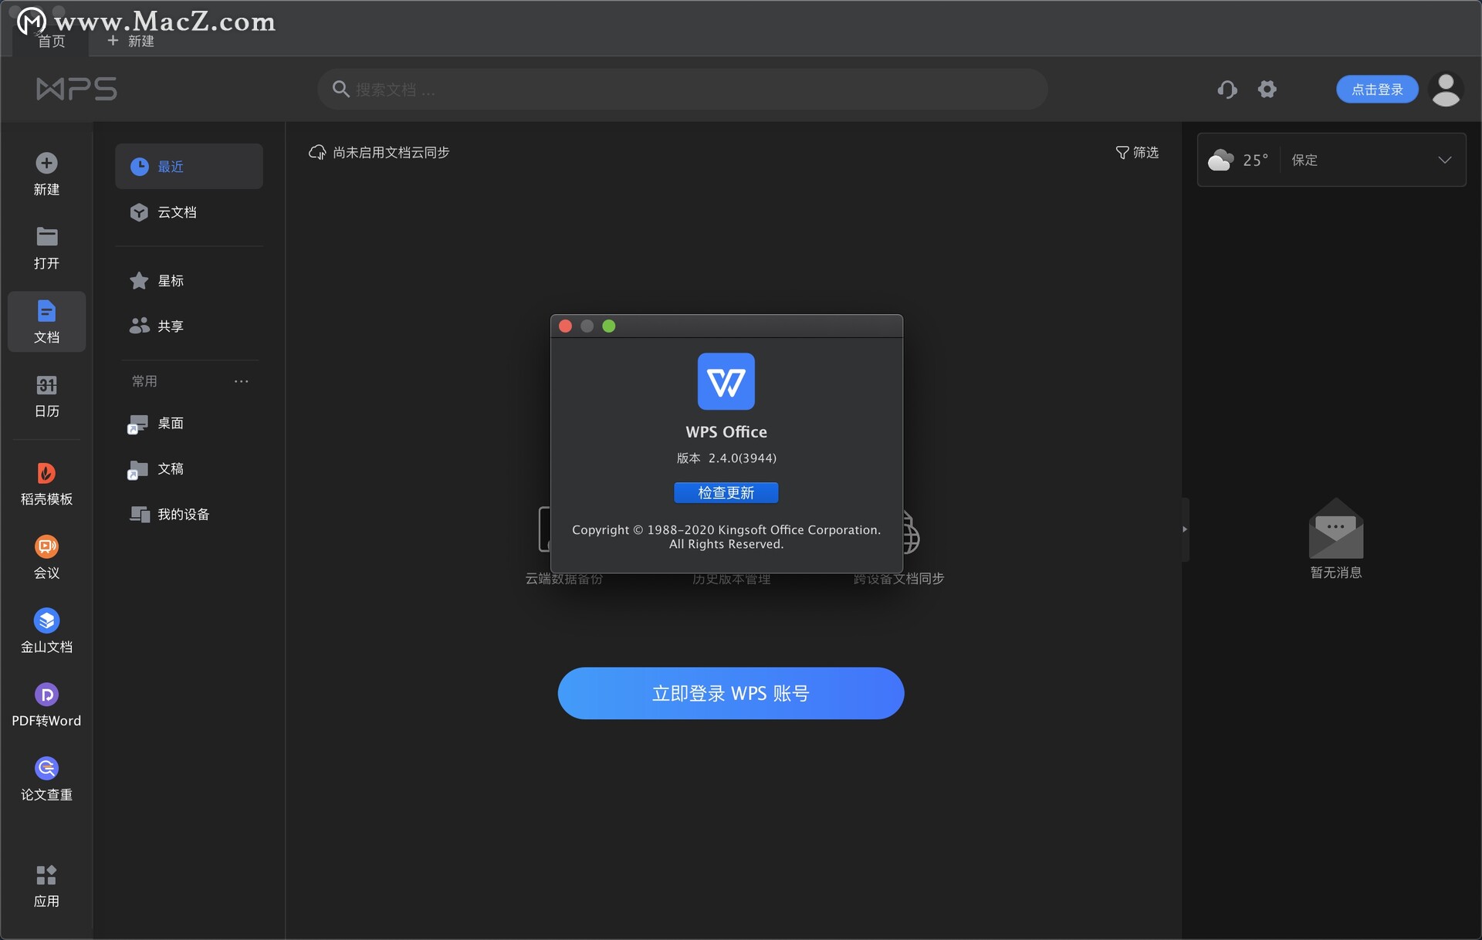This screenshot has width=1482, height=940.
Task: Click 尚未启用文档云同步 text
Action: pyautogui.click(x=391, y=152)
